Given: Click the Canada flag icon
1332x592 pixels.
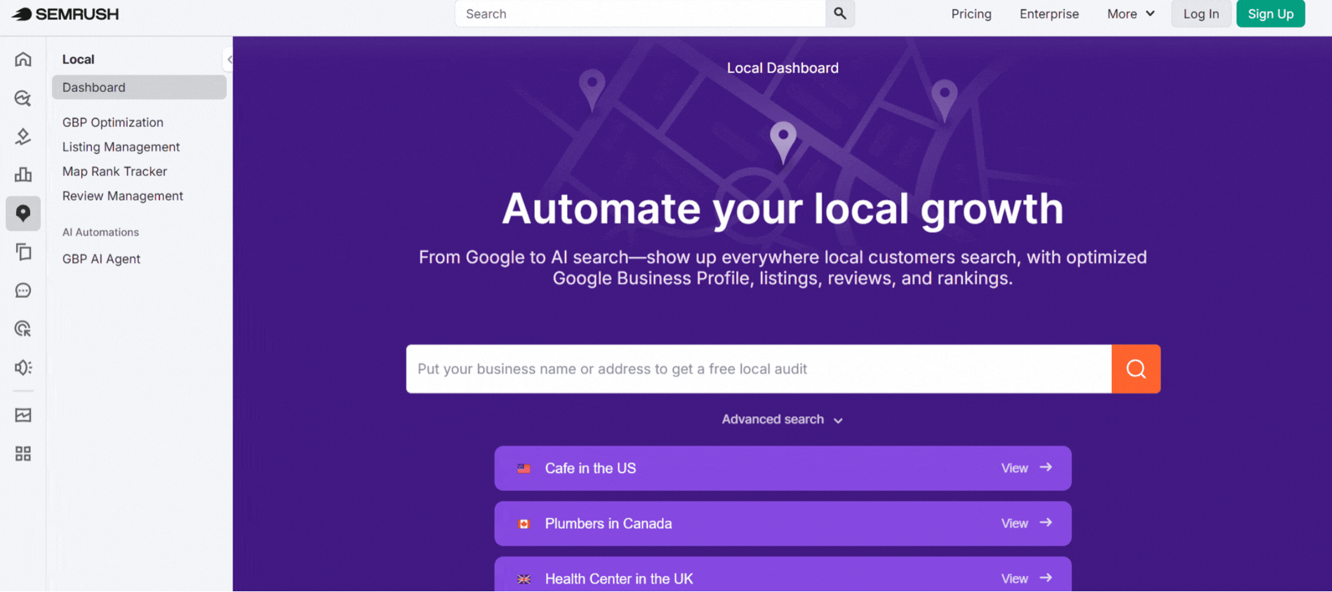Looking at the screenshot, I should pyautogui.click(x=524, y=524).
